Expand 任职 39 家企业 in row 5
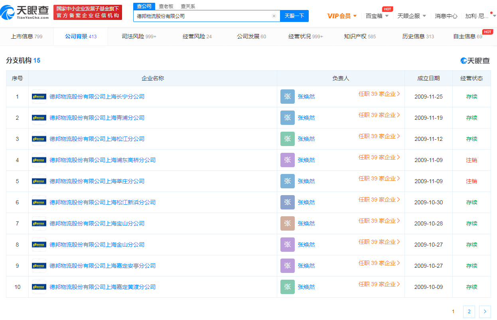This screenshot has height=320, width=497. click(379, 178)
